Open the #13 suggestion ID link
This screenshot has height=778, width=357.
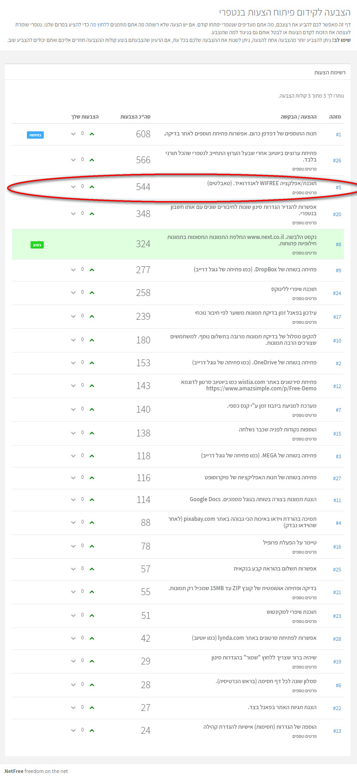[x=337, y=731]
